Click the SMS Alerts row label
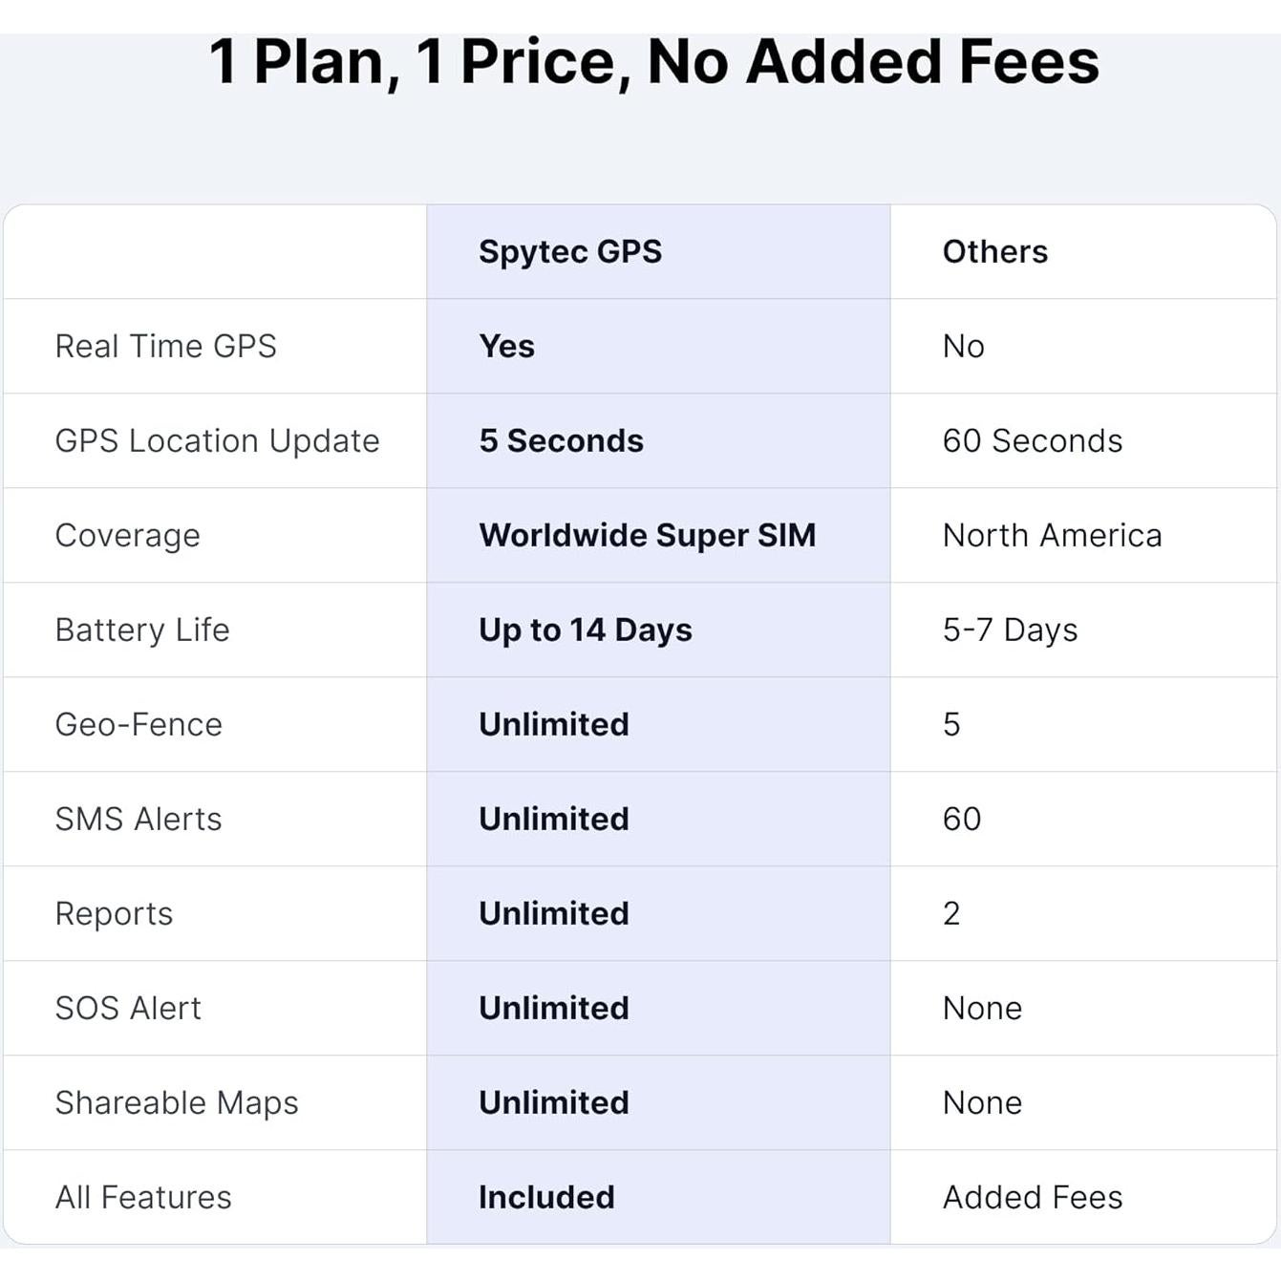Screen dimensions: 1281x1281 pos(138,819)
